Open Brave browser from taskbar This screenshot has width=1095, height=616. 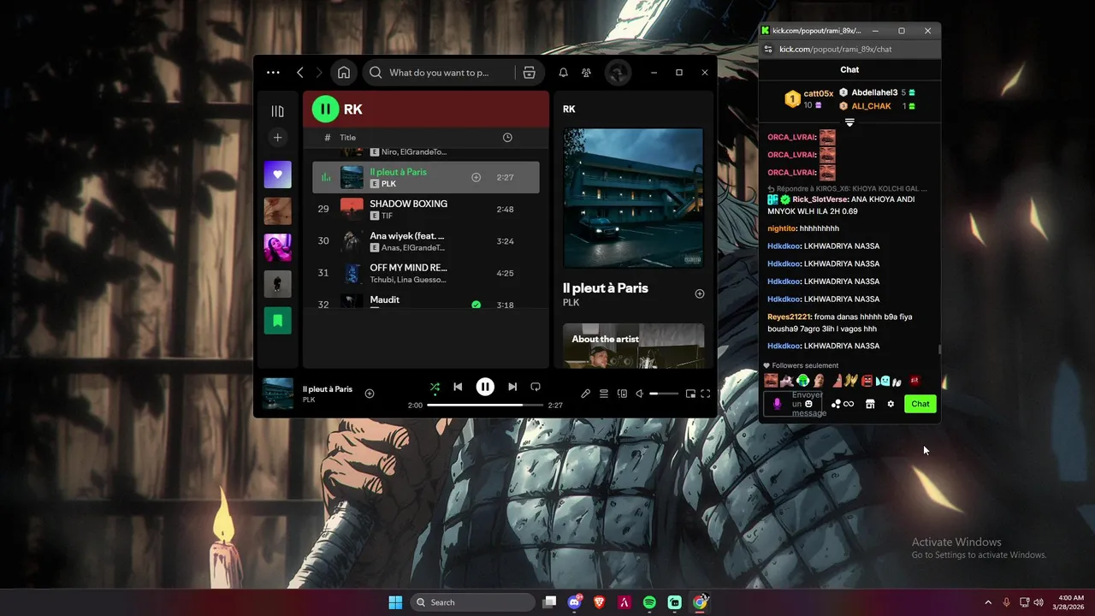tap(599, 602)
